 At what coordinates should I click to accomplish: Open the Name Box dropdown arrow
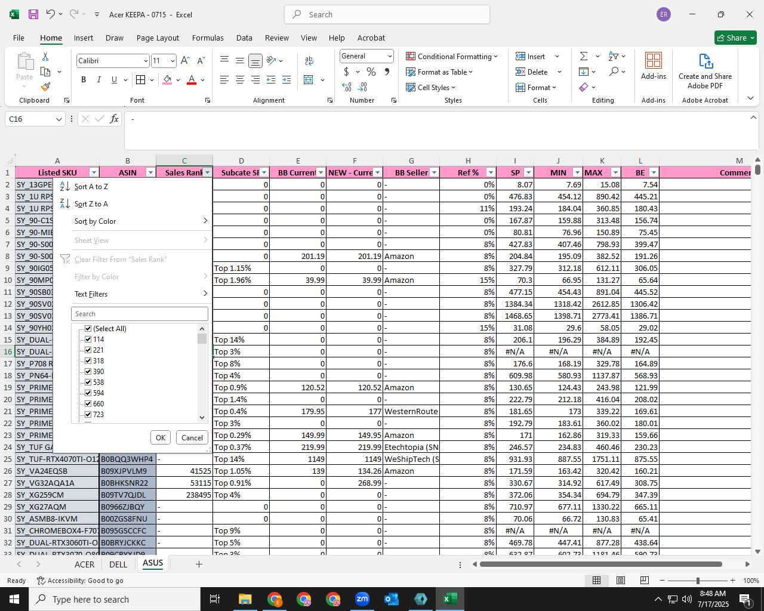58,119
